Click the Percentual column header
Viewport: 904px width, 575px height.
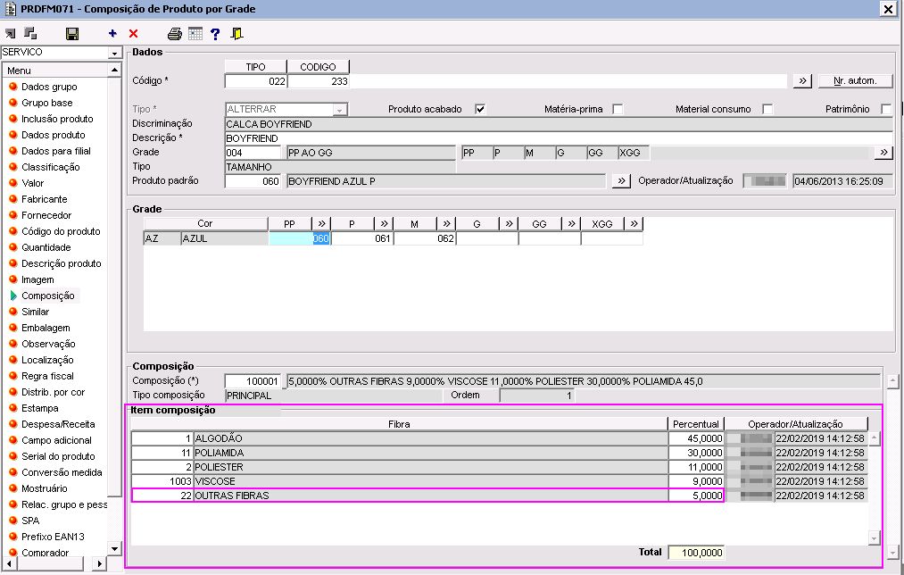(696, 424)
